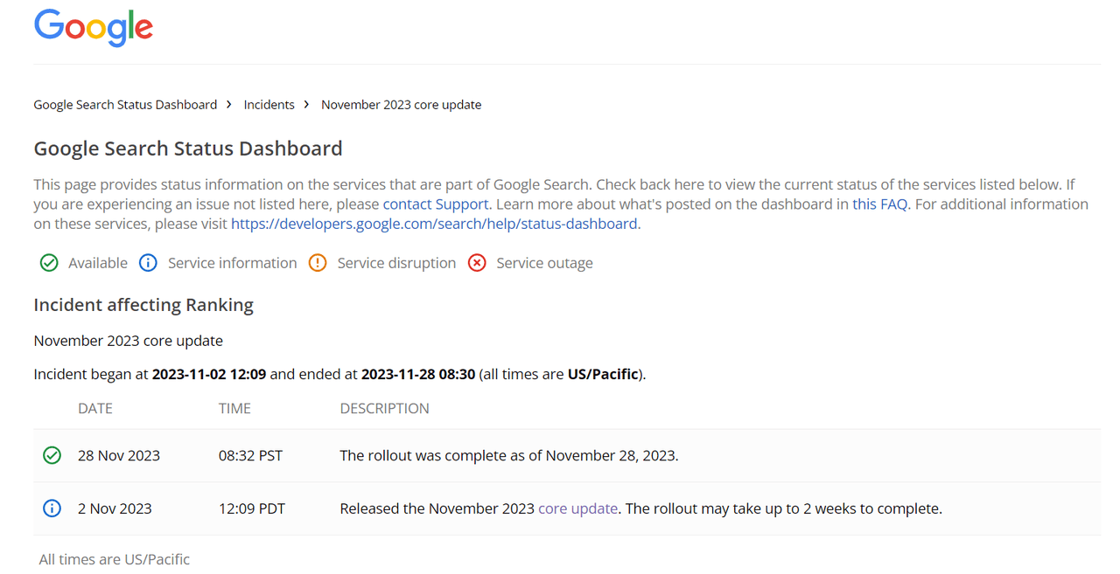Click the green Available check icon in legend
Screen dimensions: 1120x574
pos(49,263)
